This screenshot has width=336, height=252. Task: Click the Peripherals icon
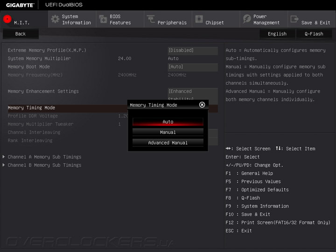coord(151,19)
